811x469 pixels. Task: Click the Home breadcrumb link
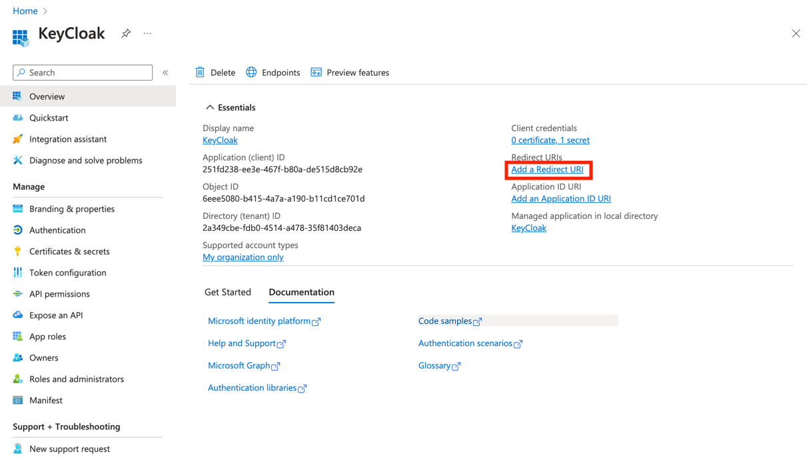pyautogui.click(x=25, y=11)
